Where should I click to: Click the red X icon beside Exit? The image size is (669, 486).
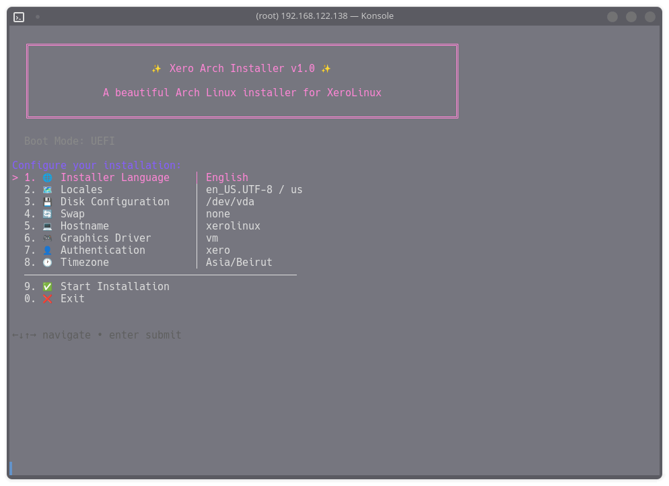(47, 299)
